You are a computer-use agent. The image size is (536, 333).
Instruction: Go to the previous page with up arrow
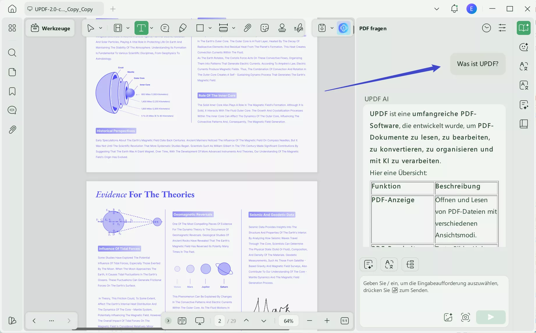pos(246,320)
